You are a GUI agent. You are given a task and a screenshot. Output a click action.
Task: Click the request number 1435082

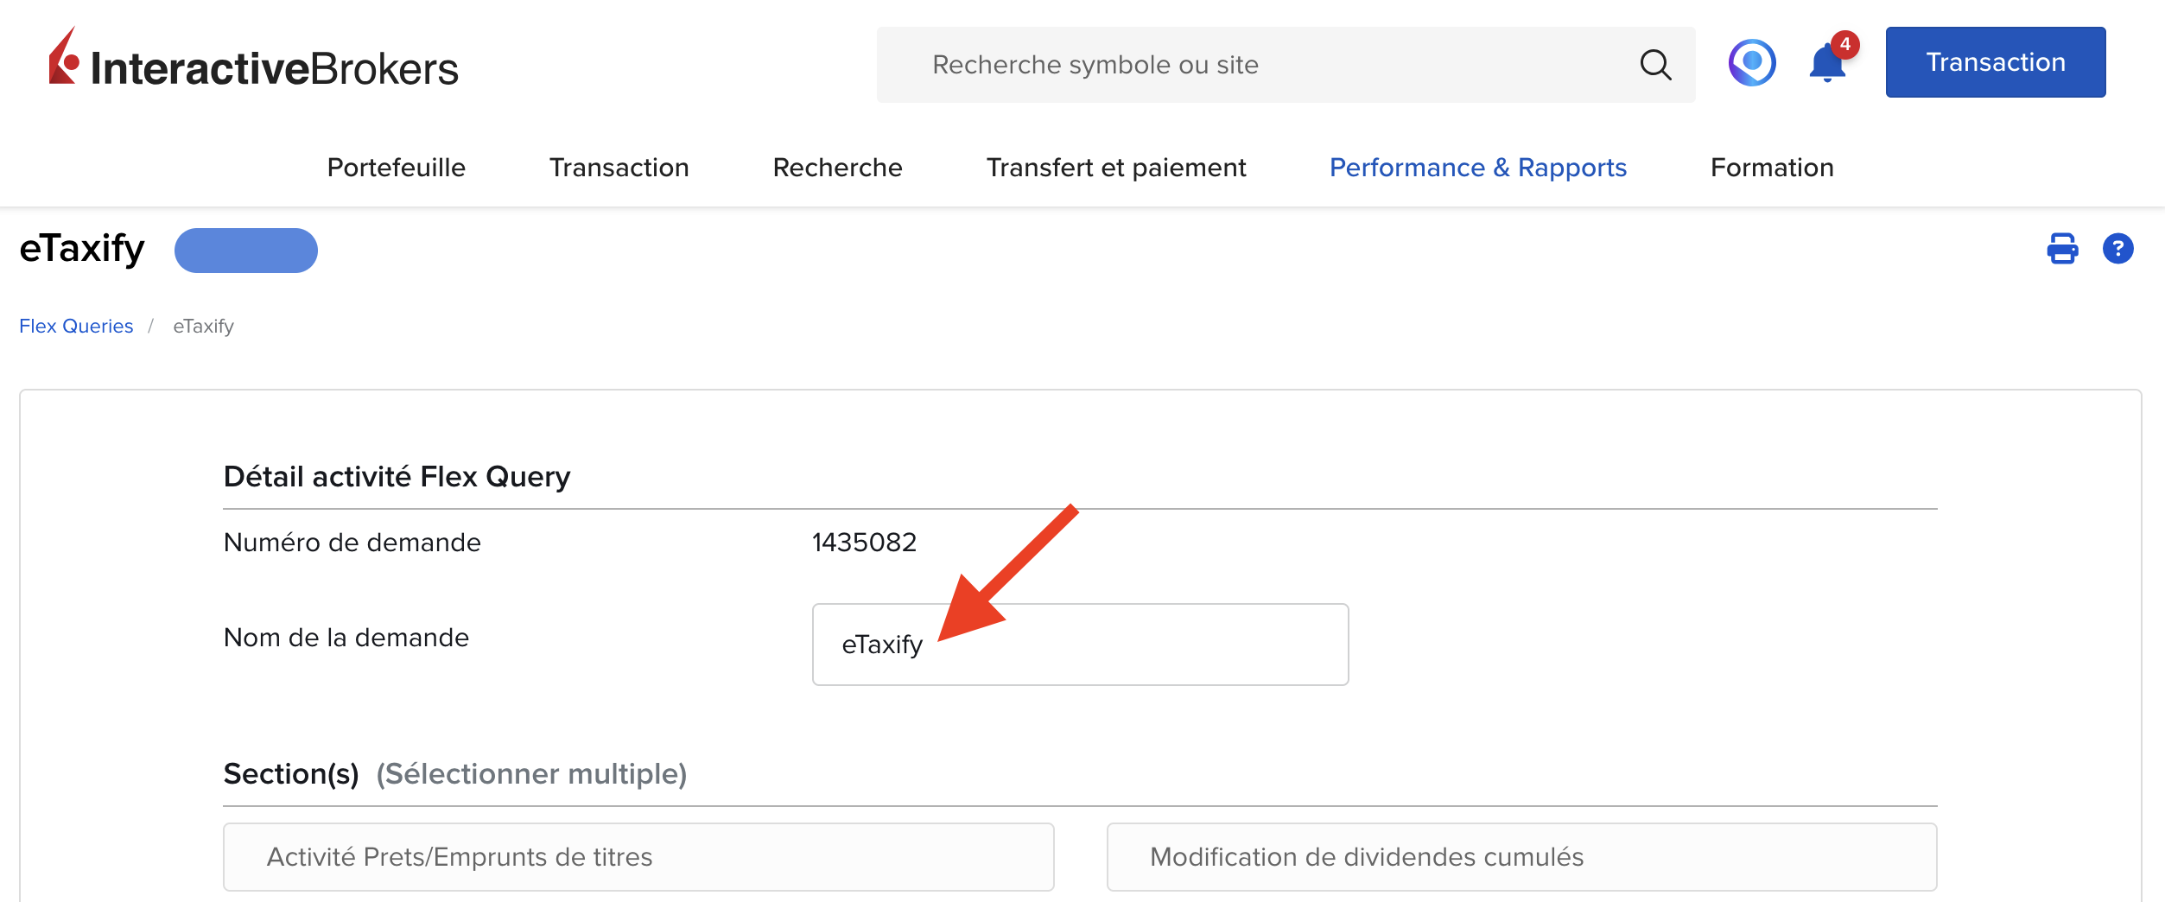864,543
